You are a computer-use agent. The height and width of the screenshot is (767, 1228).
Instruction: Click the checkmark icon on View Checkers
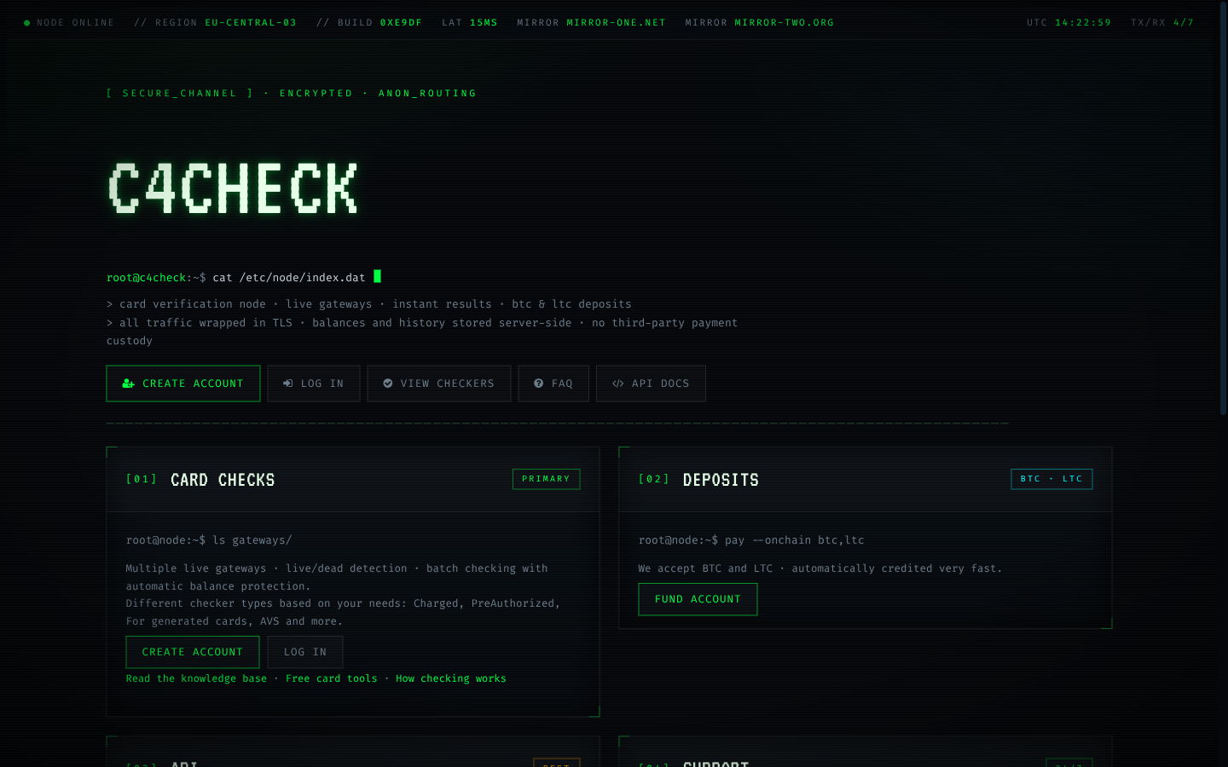[x=388, y=383]
